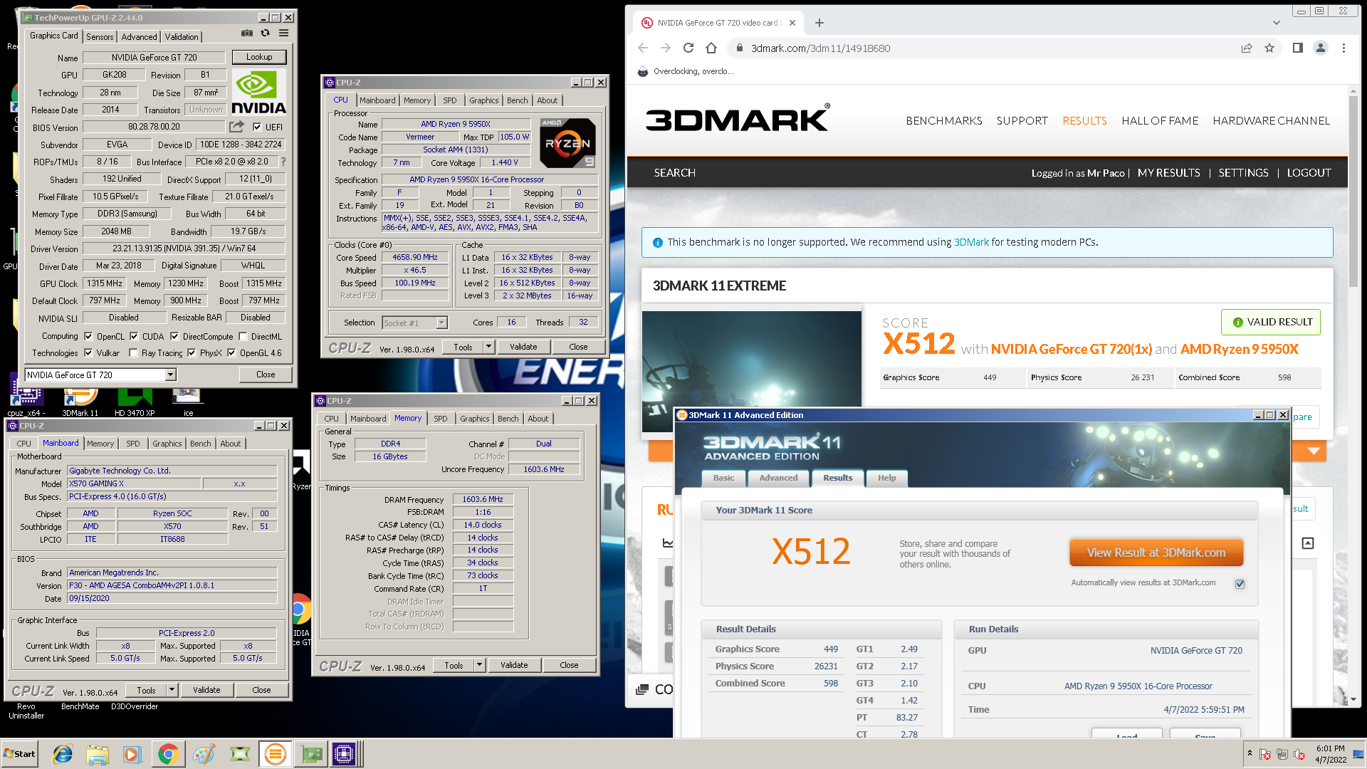Viewport: 1367px width, 769px height.
Task: Open the Chrome profile avatar
Action: click(1321, 48)
